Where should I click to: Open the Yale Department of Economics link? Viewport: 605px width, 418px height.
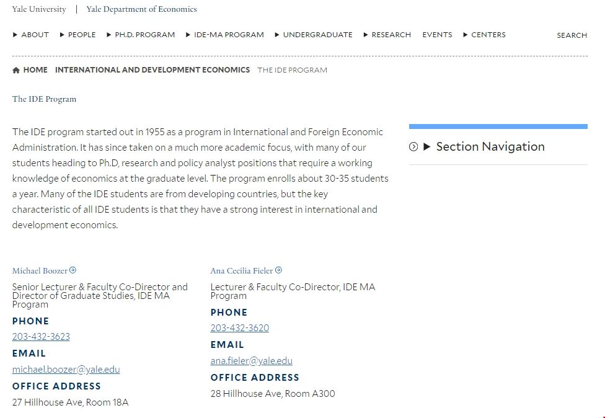click(x=141, y=9)
